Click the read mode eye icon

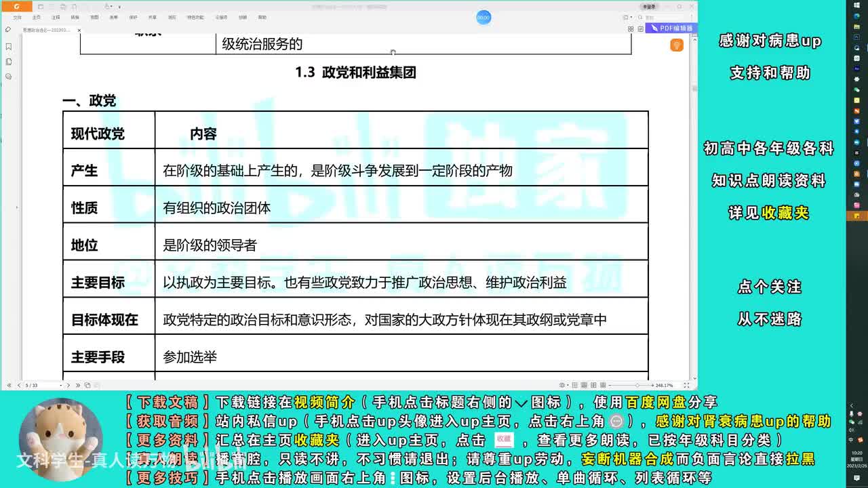coord(562,385)
